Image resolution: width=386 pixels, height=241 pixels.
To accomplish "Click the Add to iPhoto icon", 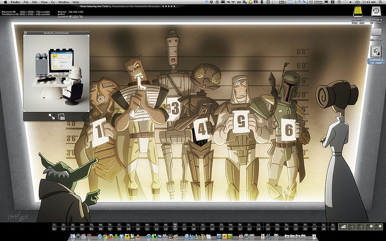I will click(x=61, y=116).
